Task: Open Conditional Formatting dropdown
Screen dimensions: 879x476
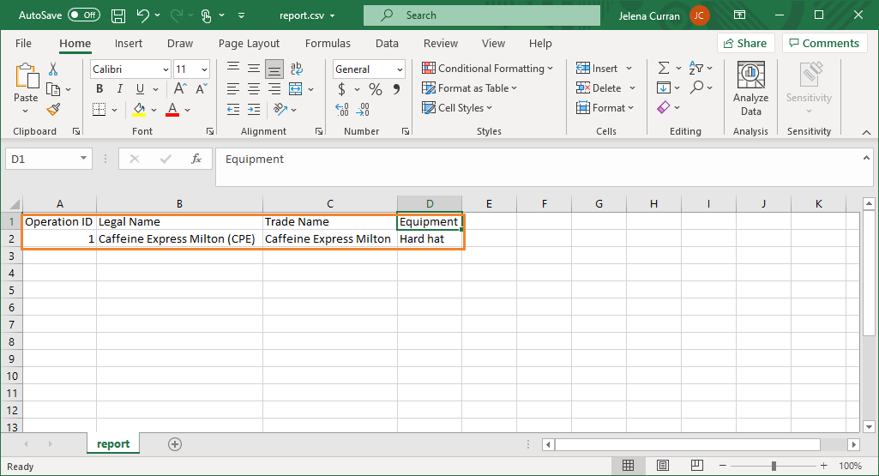Action: coord(488,69)
